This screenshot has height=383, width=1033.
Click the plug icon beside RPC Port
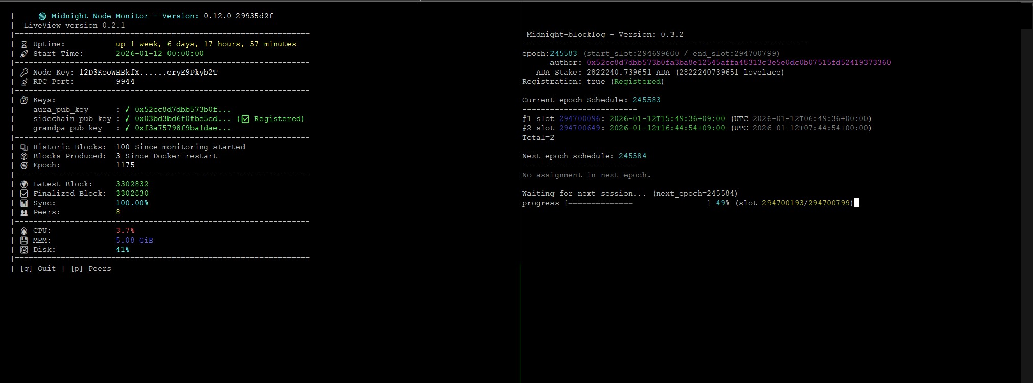(x=24, y=82)
